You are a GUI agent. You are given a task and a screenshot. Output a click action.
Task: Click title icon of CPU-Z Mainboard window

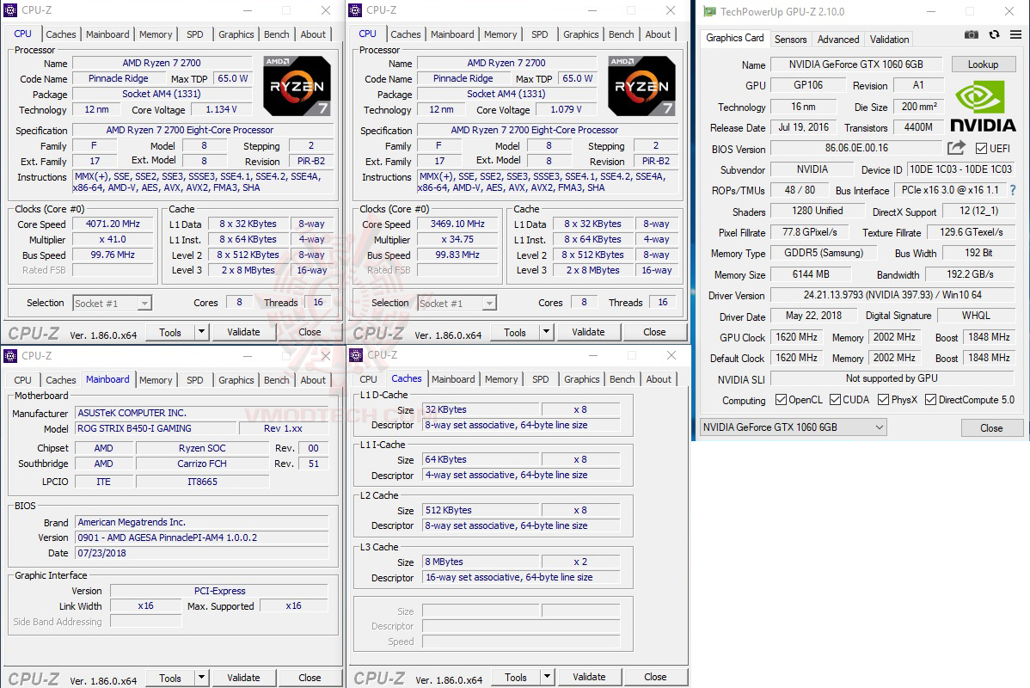(10, 355)
